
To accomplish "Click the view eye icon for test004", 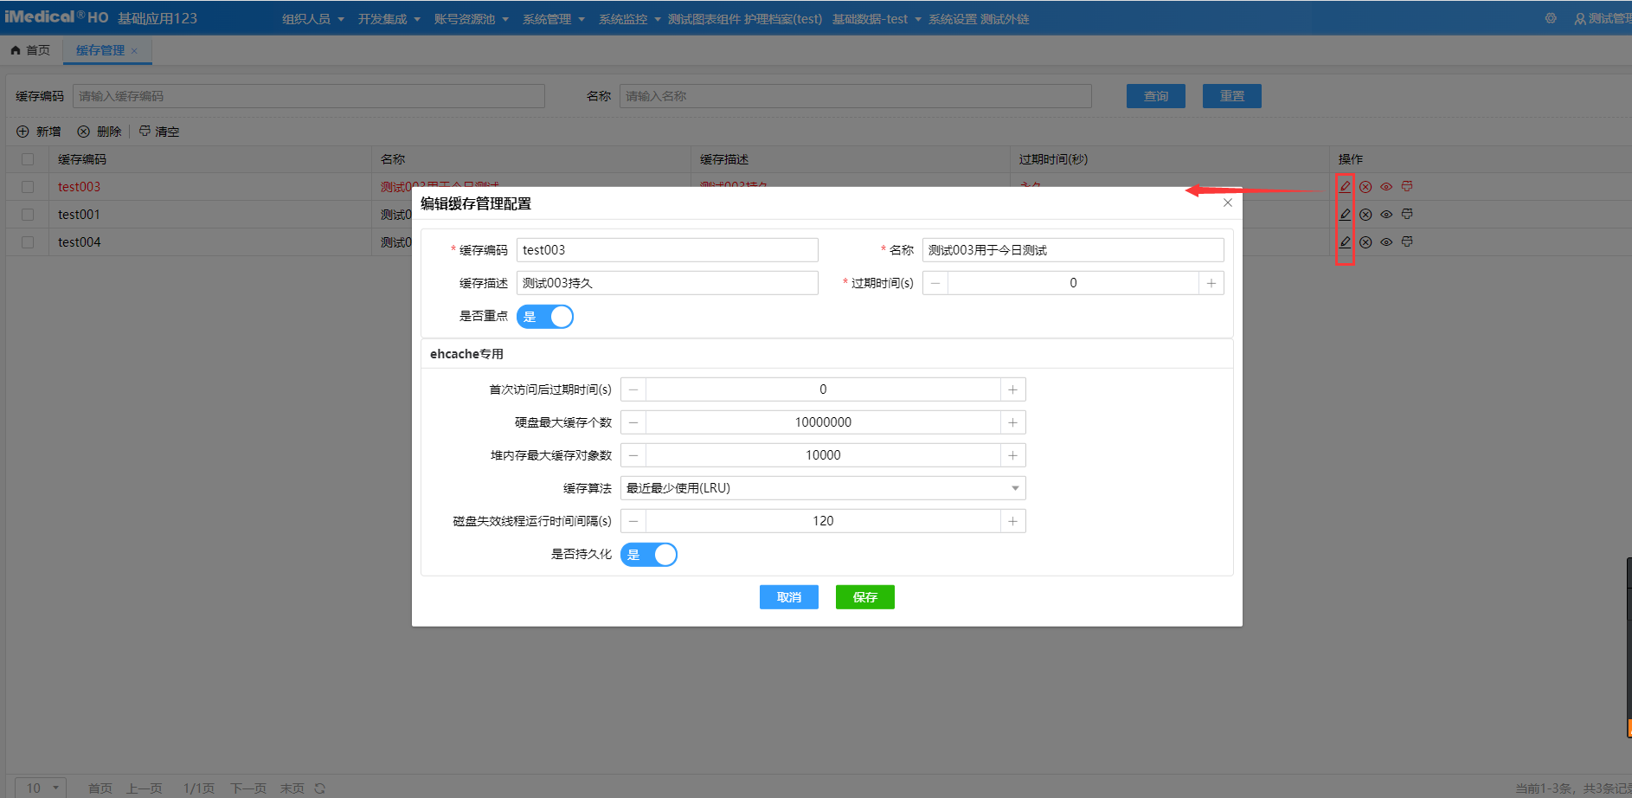I will [1386, 242].
